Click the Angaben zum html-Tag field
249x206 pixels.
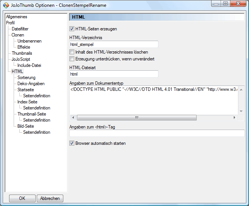click(x=157, y=133)
